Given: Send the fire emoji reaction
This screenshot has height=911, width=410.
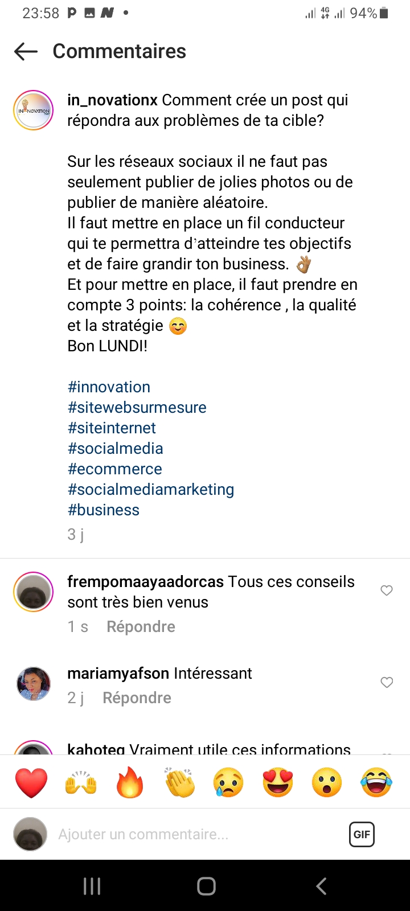Looking at the screenshot, I should coord(130,782).
